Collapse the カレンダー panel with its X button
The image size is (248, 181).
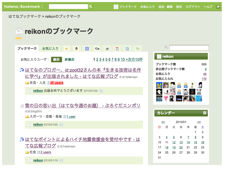(205, 113)
